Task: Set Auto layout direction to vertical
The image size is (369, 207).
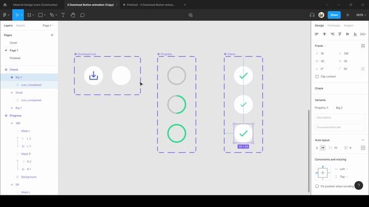Action: (317, 148)
